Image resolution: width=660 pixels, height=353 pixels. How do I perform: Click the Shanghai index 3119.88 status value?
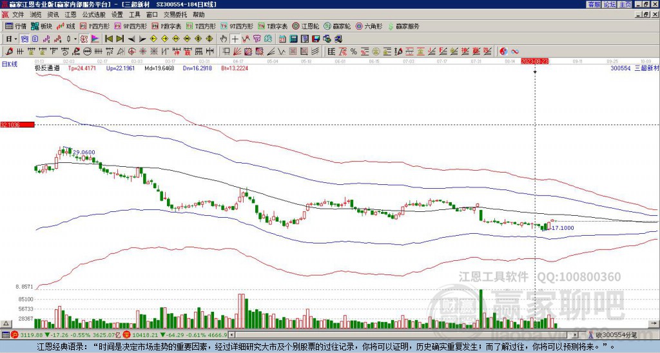coord(31,335)
